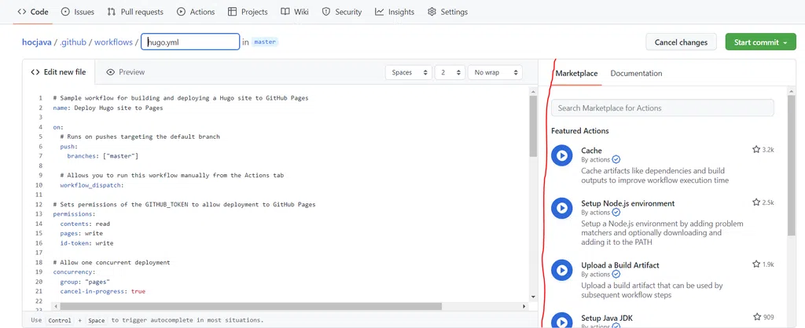Viewport: 805px width, 328px height.
Task: Switch to the Preview tab
Action: 125,72
